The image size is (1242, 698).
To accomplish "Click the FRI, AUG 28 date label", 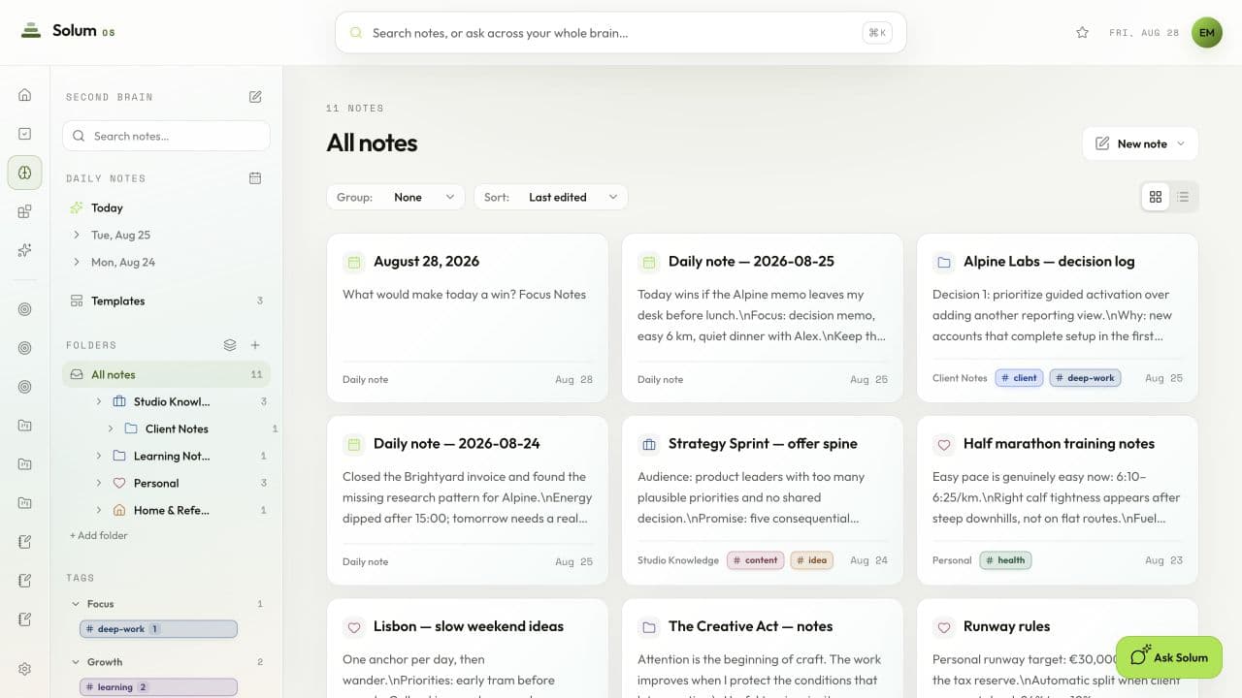I will [x=1144, y=33].
